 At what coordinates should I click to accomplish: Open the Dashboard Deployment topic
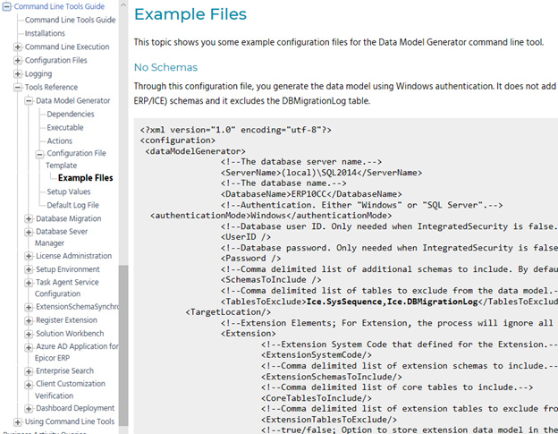click(x=75, y=408)
